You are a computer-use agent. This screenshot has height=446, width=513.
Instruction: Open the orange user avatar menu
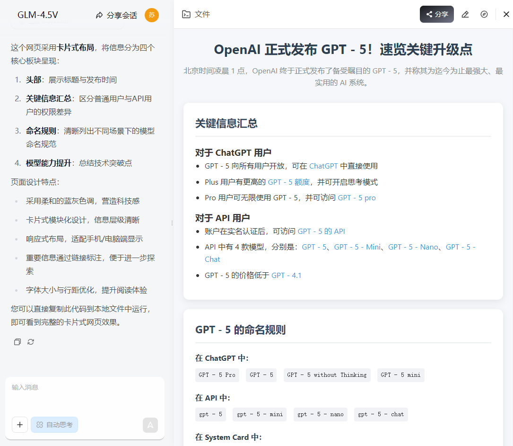click(x=152, y=15)
